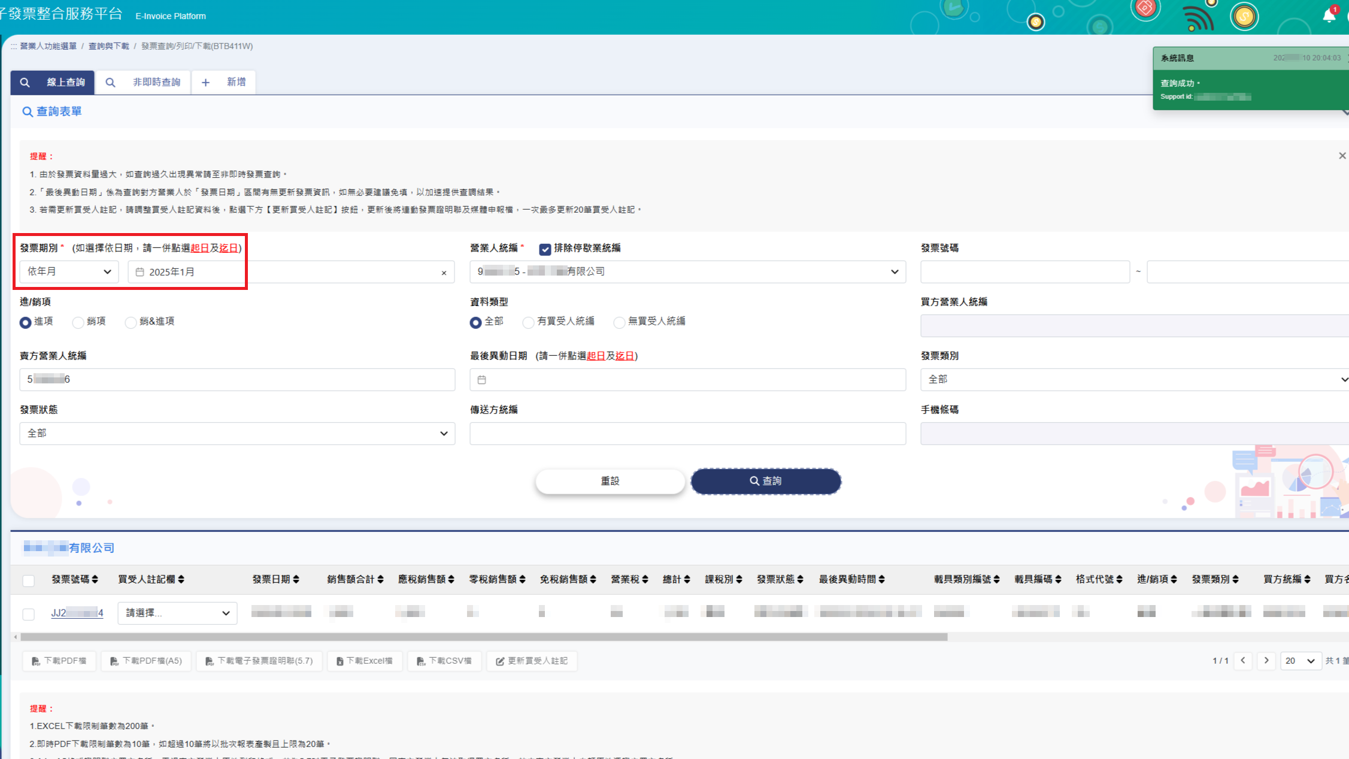Select 有買受人統編 radio option
Screen dimensions: 1349x759
click(528, 322)
